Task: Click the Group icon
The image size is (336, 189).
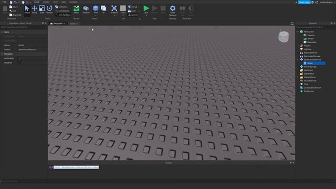Action: [130, 7]
